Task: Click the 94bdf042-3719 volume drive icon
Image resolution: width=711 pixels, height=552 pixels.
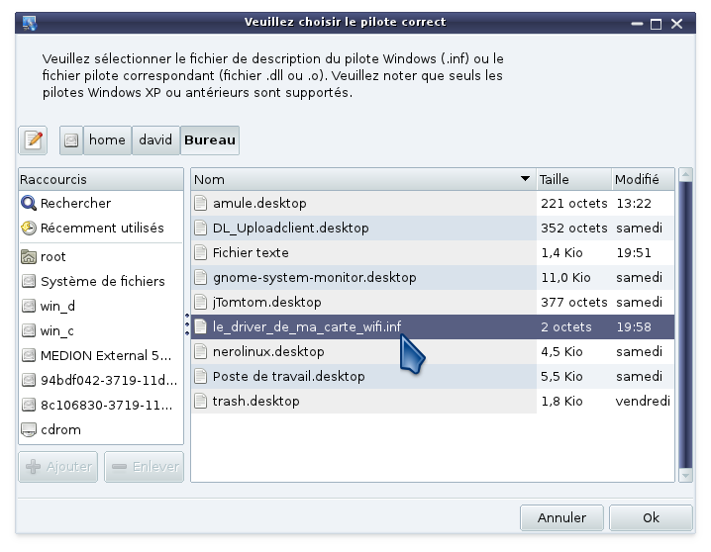Action: pyautogui.click(x=29, y=381)
